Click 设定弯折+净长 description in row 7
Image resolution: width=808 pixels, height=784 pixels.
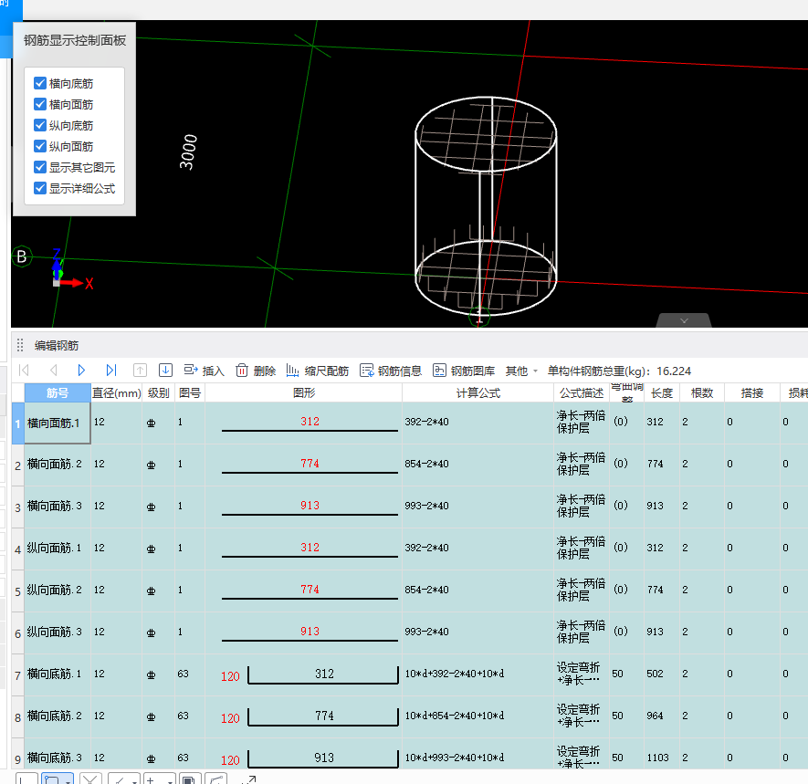tap(578, 674)
